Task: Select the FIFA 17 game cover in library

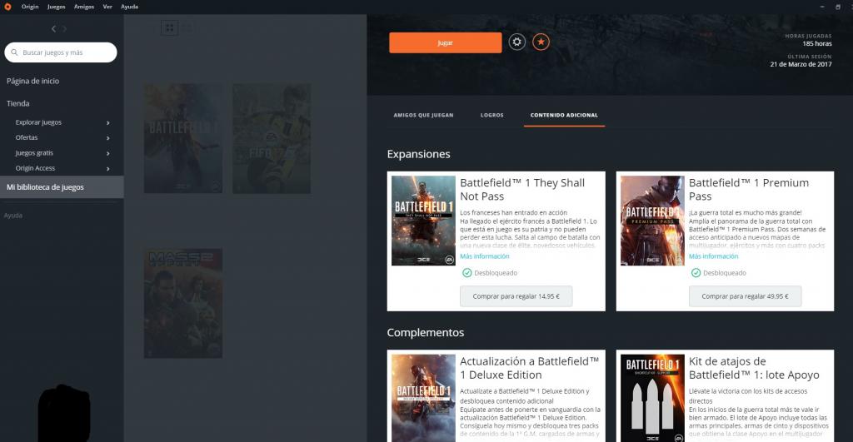Action: [x=272, y=138]
